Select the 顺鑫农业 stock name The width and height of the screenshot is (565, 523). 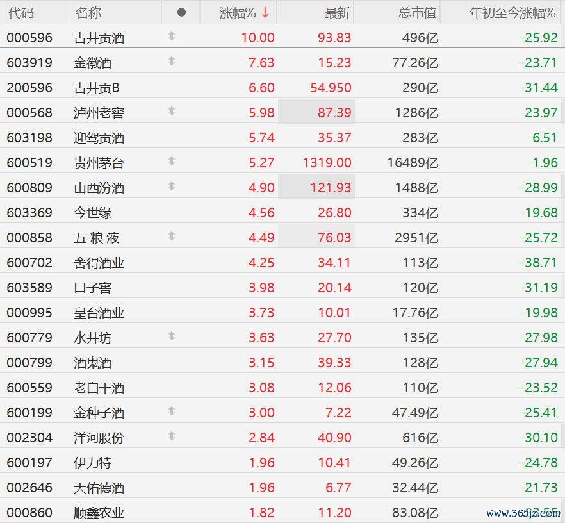[x=99, y=513]
